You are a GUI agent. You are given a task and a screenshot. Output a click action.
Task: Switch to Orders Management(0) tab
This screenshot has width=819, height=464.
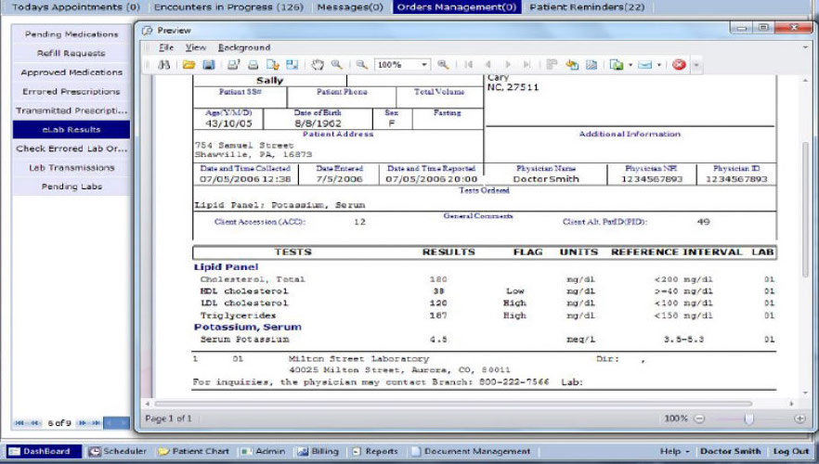pos(457,7)
